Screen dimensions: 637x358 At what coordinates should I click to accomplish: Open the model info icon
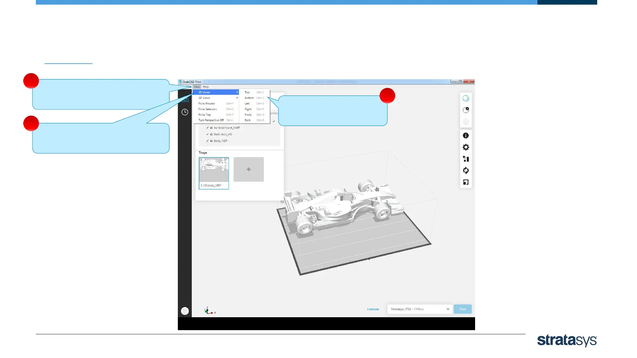coord(466,136)
